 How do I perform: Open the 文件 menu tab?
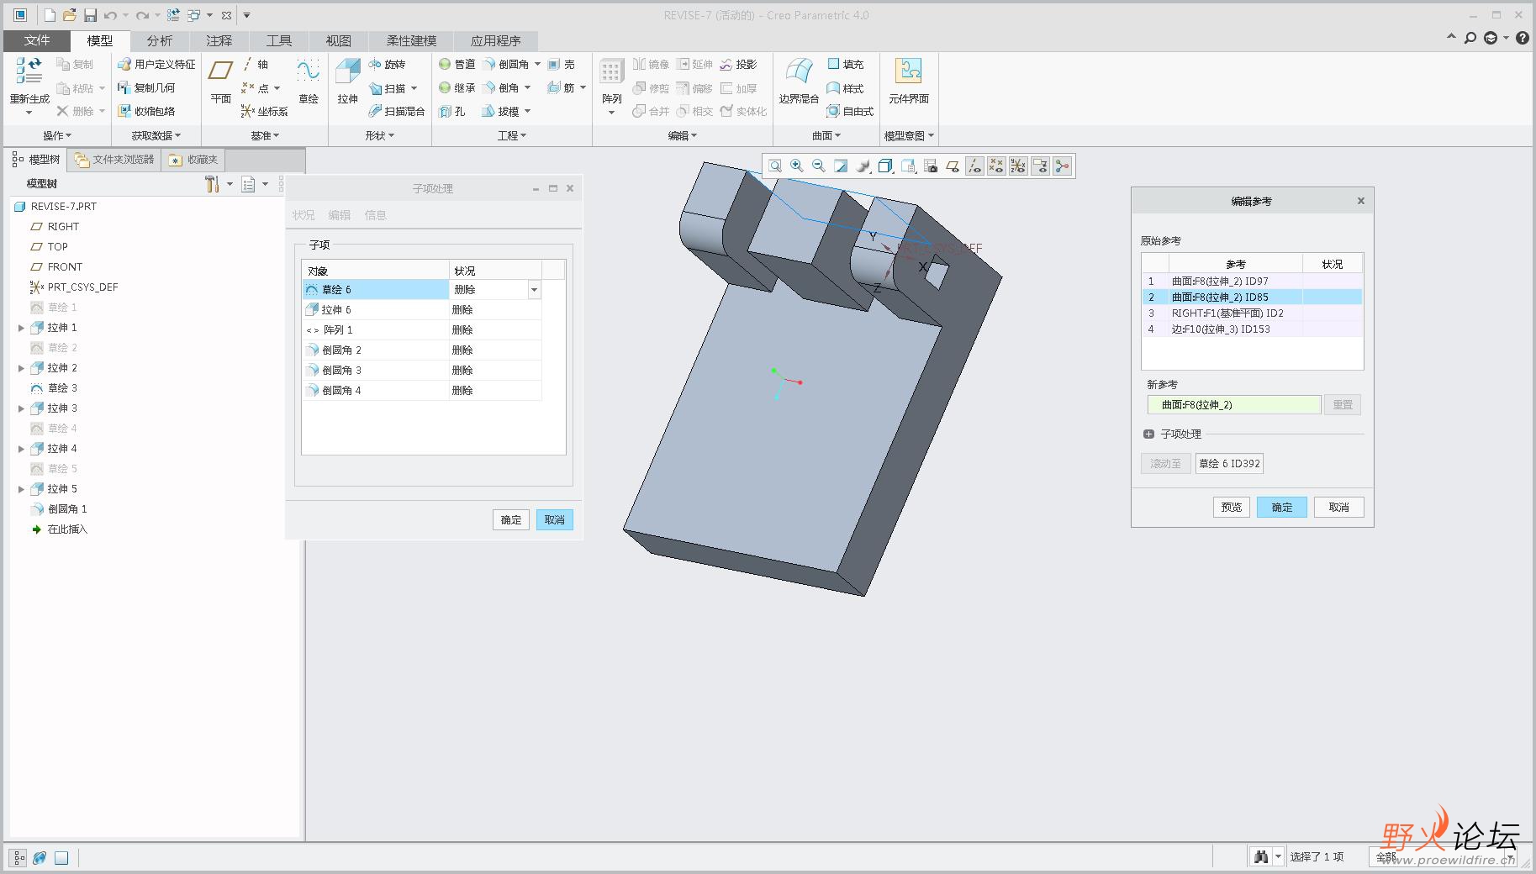pos(37,40)
